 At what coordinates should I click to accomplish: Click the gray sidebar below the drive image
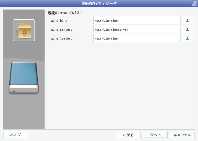point(24,111)
